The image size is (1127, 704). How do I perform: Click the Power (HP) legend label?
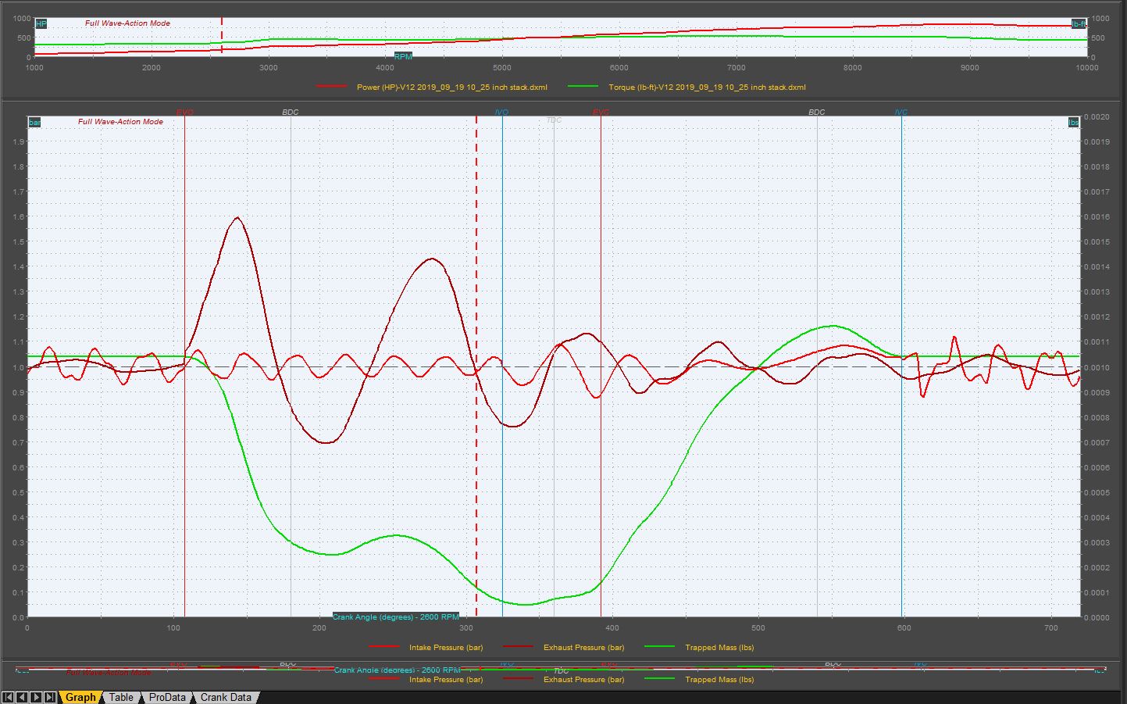click(451, 88)
